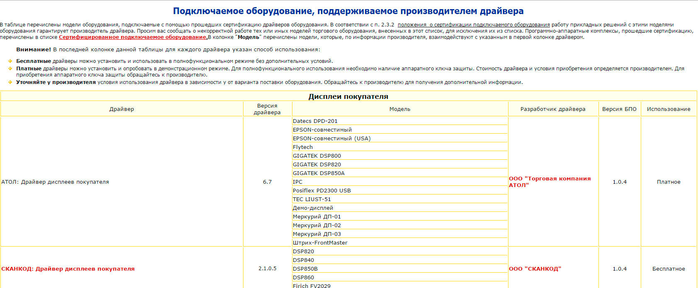Select the GIGATEK DSP850A model row
Image resolution: width=698 pixels, height=288 pixels.
pyautogui.click(x=400, y=173)
